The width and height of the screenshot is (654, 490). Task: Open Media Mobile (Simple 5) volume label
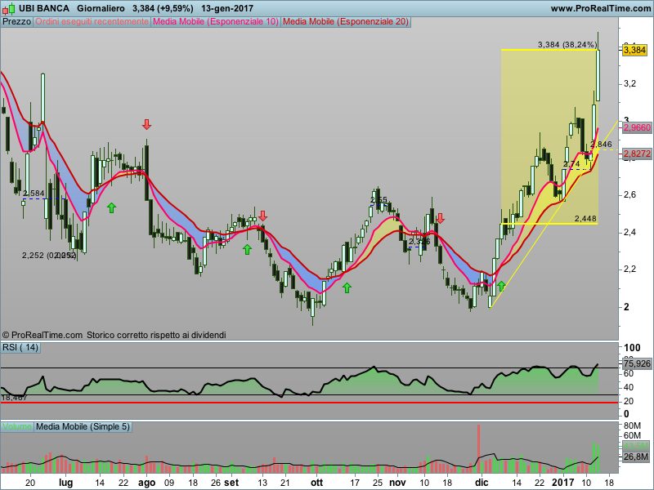click(83, 426)
